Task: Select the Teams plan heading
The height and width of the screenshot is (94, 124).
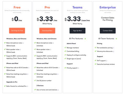Action: point(77,7)
